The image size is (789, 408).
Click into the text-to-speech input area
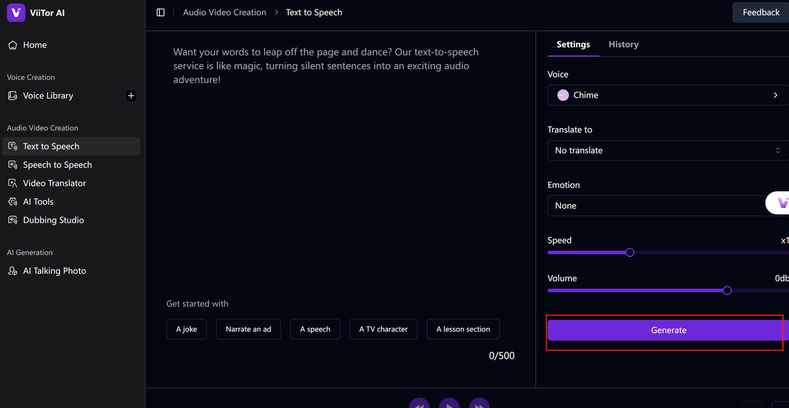click(339, 172)
